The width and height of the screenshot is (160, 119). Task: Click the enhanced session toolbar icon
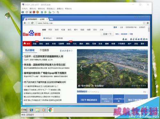point(58,12)
